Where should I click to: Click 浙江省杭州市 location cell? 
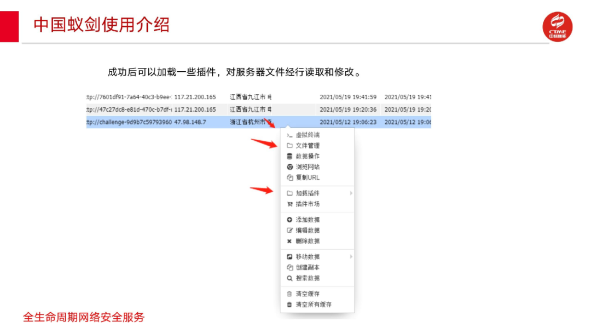point(250,122)
